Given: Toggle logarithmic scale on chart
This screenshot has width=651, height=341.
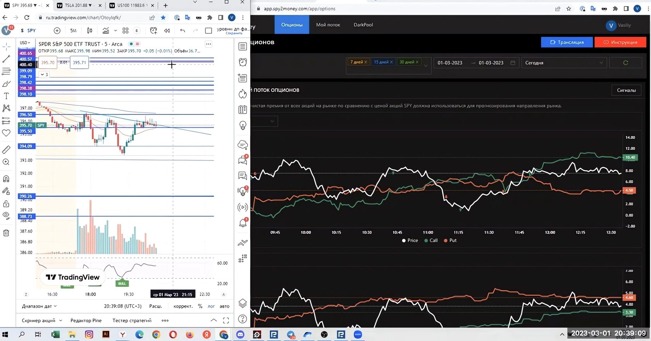Looking at the screenshot, I should pos(211,306).
